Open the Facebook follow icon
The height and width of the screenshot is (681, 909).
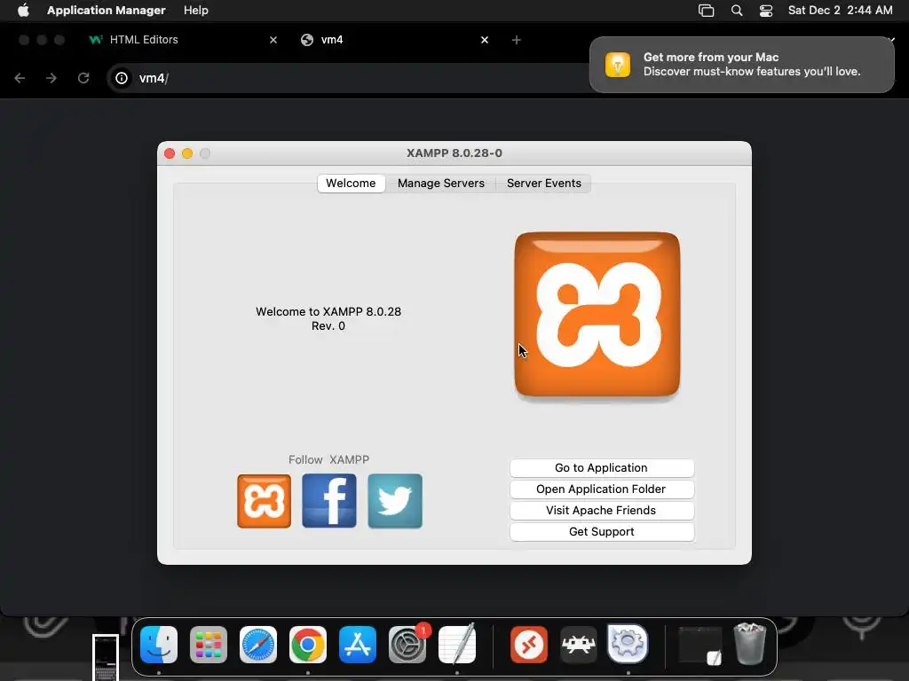coord(329,501)
